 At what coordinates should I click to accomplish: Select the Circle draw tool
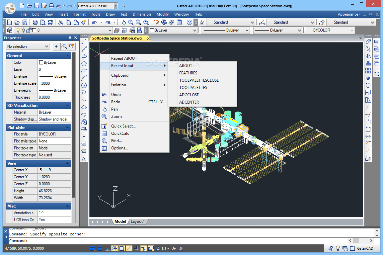[84, 85]
